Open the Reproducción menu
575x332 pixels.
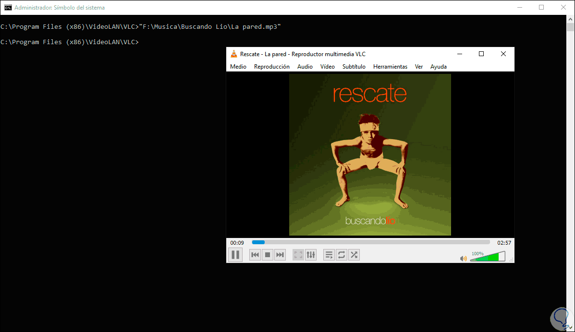[x=272, y=66]
